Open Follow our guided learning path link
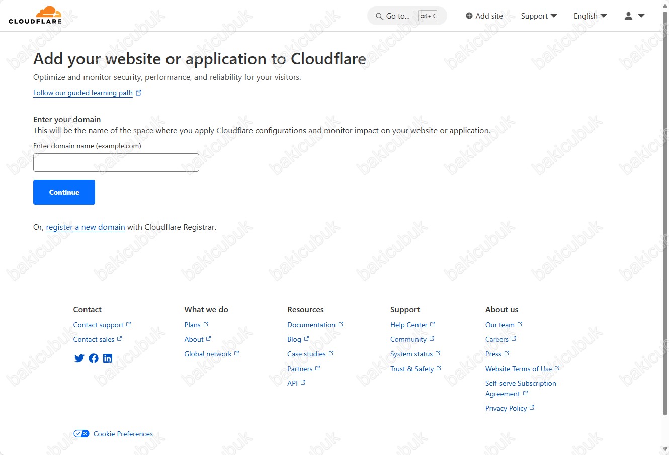Screen dimensions: 669x455 point(83,93)
